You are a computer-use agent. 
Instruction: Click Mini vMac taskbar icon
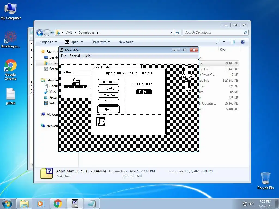(x=75, y=204)
